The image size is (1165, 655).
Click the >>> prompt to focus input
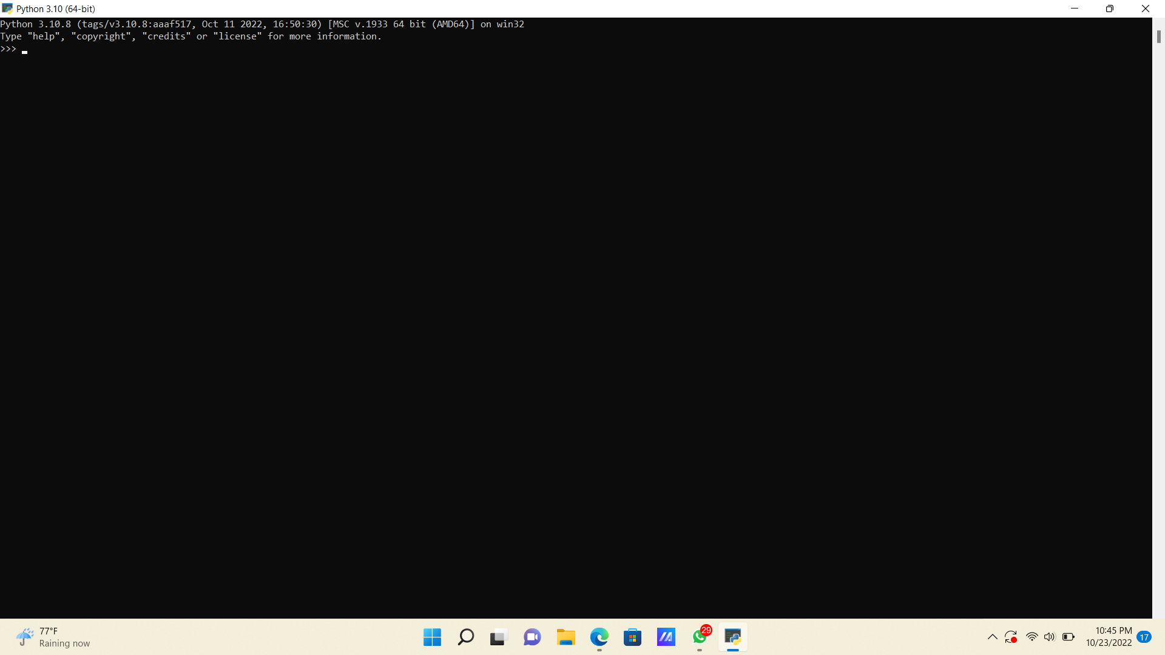click(x=9, y=49)
